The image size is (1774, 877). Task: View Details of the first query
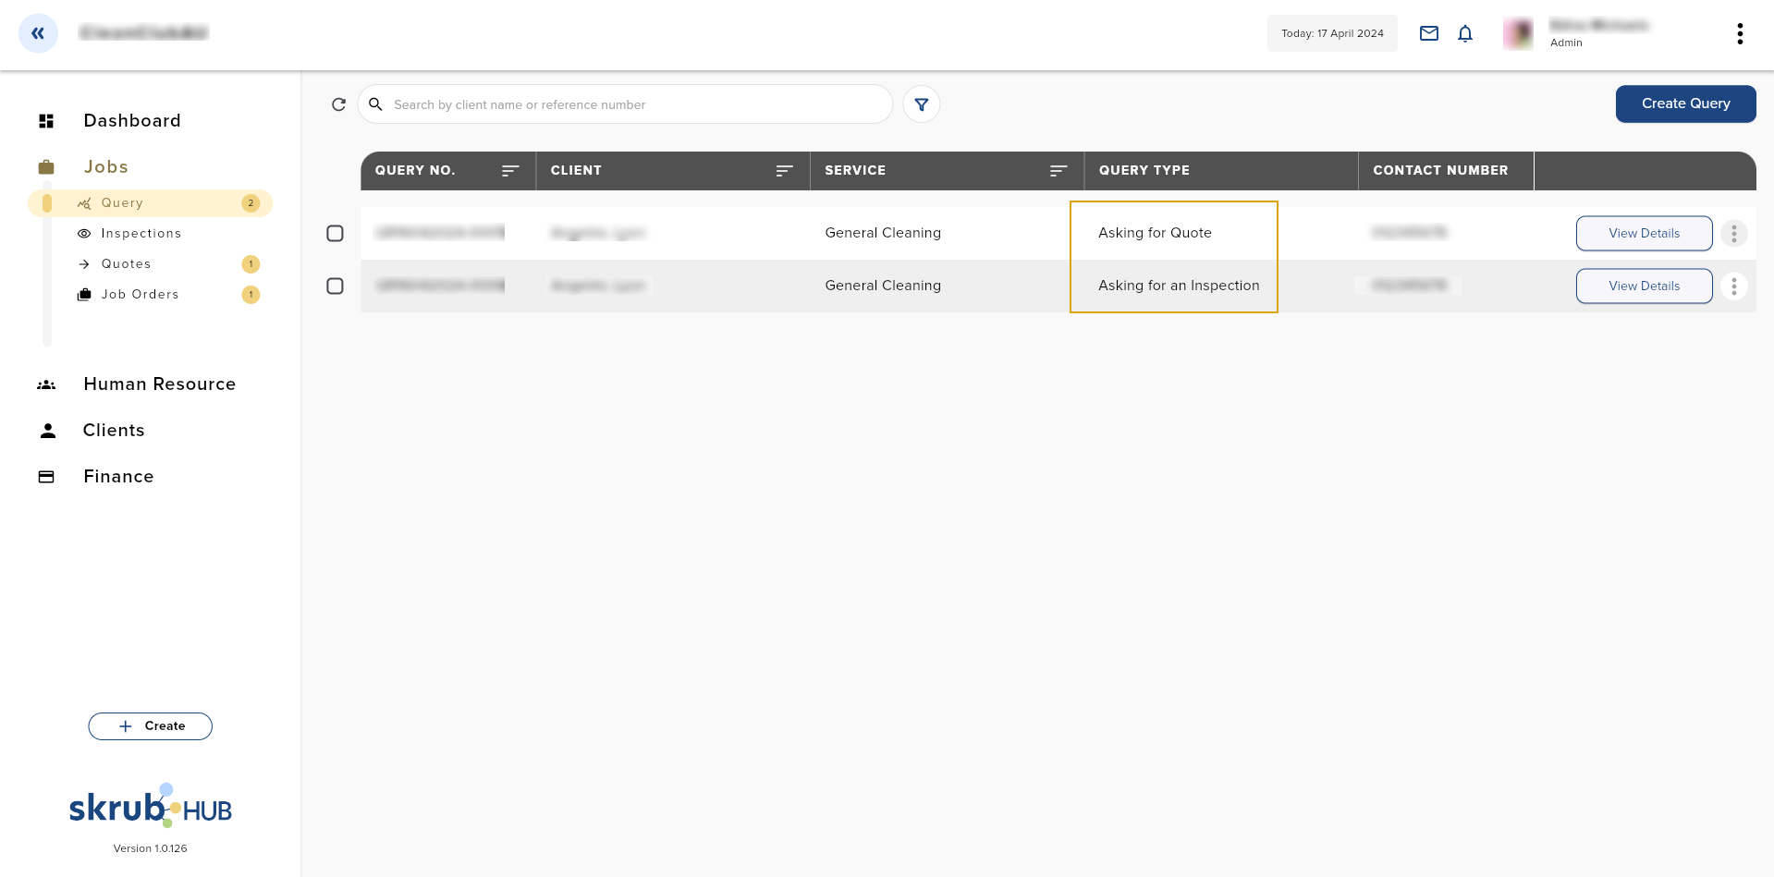tap(1644, 233)
